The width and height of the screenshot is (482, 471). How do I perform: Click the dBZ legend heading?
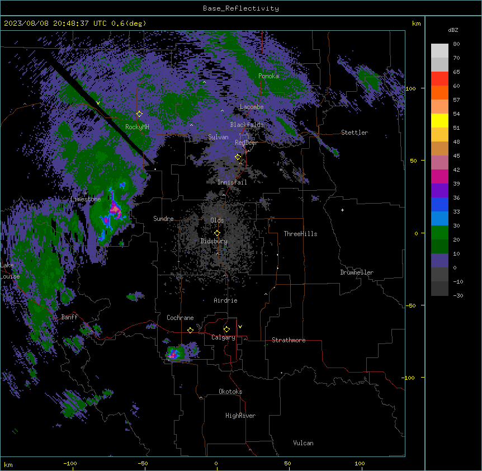pyautogui.click(x=453, y=30)
